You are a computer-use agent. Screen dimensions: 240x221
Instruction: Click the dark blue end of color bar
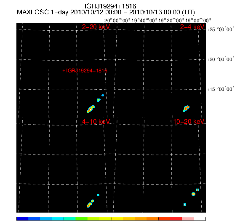[22, 218]
